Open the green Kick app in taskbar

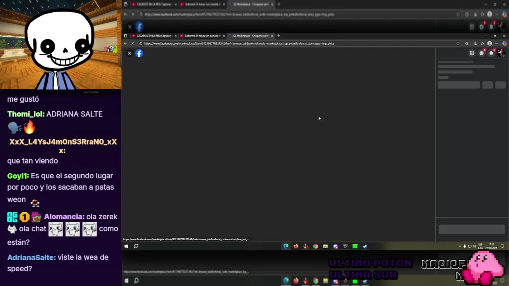355,246
